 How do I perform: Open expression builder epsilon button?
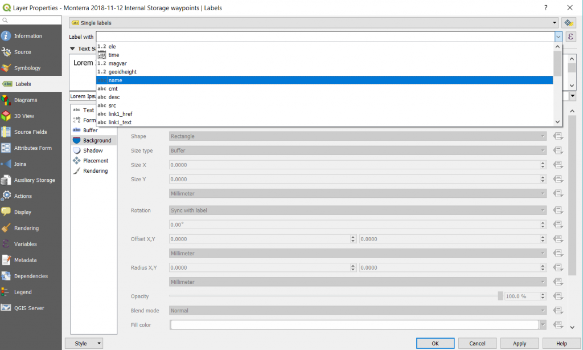coord(570,36)
